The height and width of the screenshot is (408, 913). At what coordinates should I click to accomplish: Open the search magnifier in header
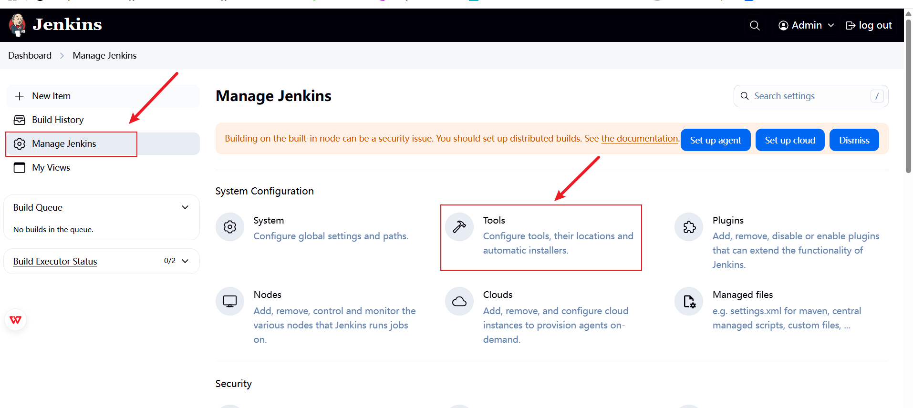coord(755,25)
